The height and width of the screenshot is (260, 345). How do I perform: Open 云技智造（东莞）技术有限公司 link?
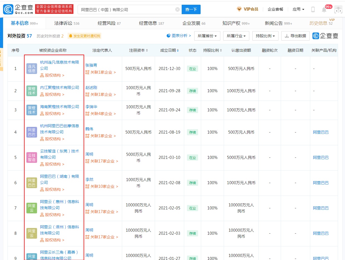point(60,154)
